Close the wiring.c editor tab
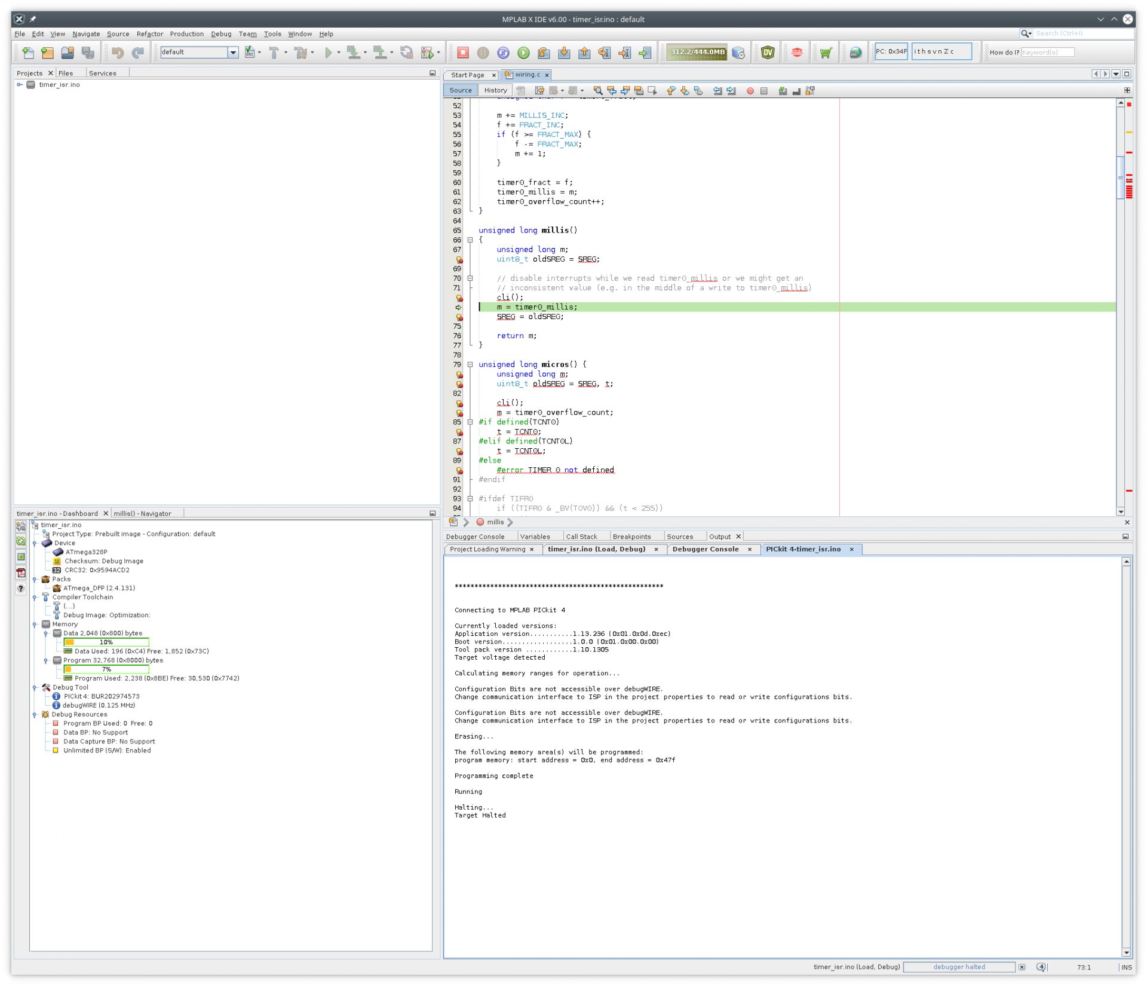 [547, 75]
